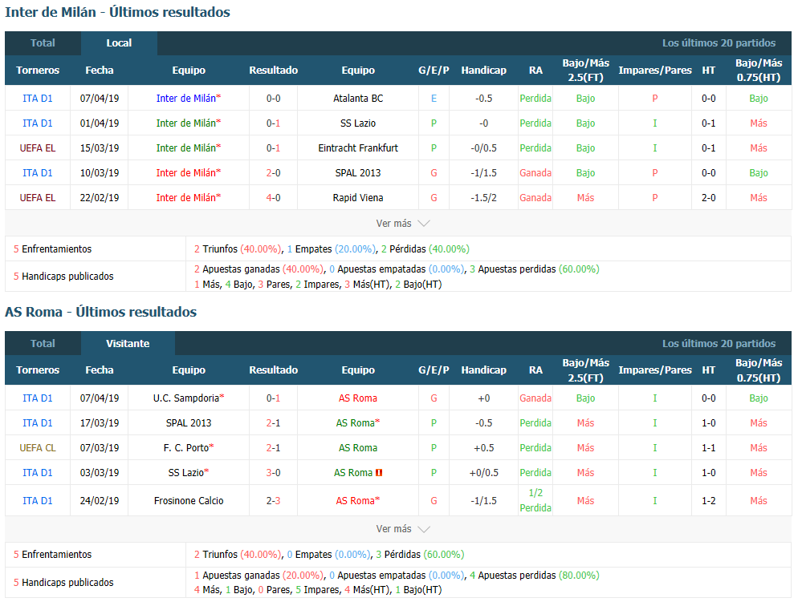
Task: Click the 'E' draw marker in Atalanta row
Action: (x=434, y=99)
